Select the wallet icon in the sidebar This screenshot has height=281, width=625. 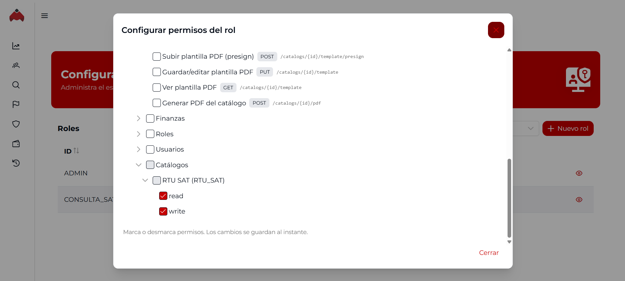click(x=16, y=143)
